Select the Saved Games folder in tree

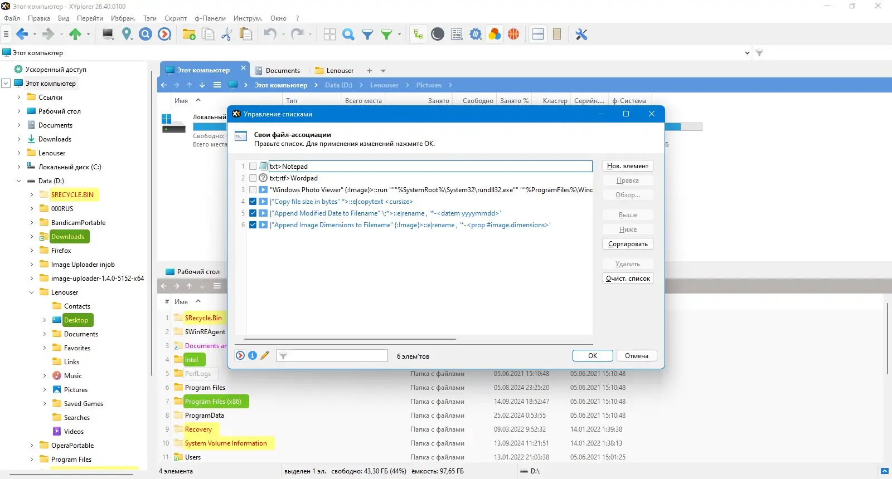(84, 404)
